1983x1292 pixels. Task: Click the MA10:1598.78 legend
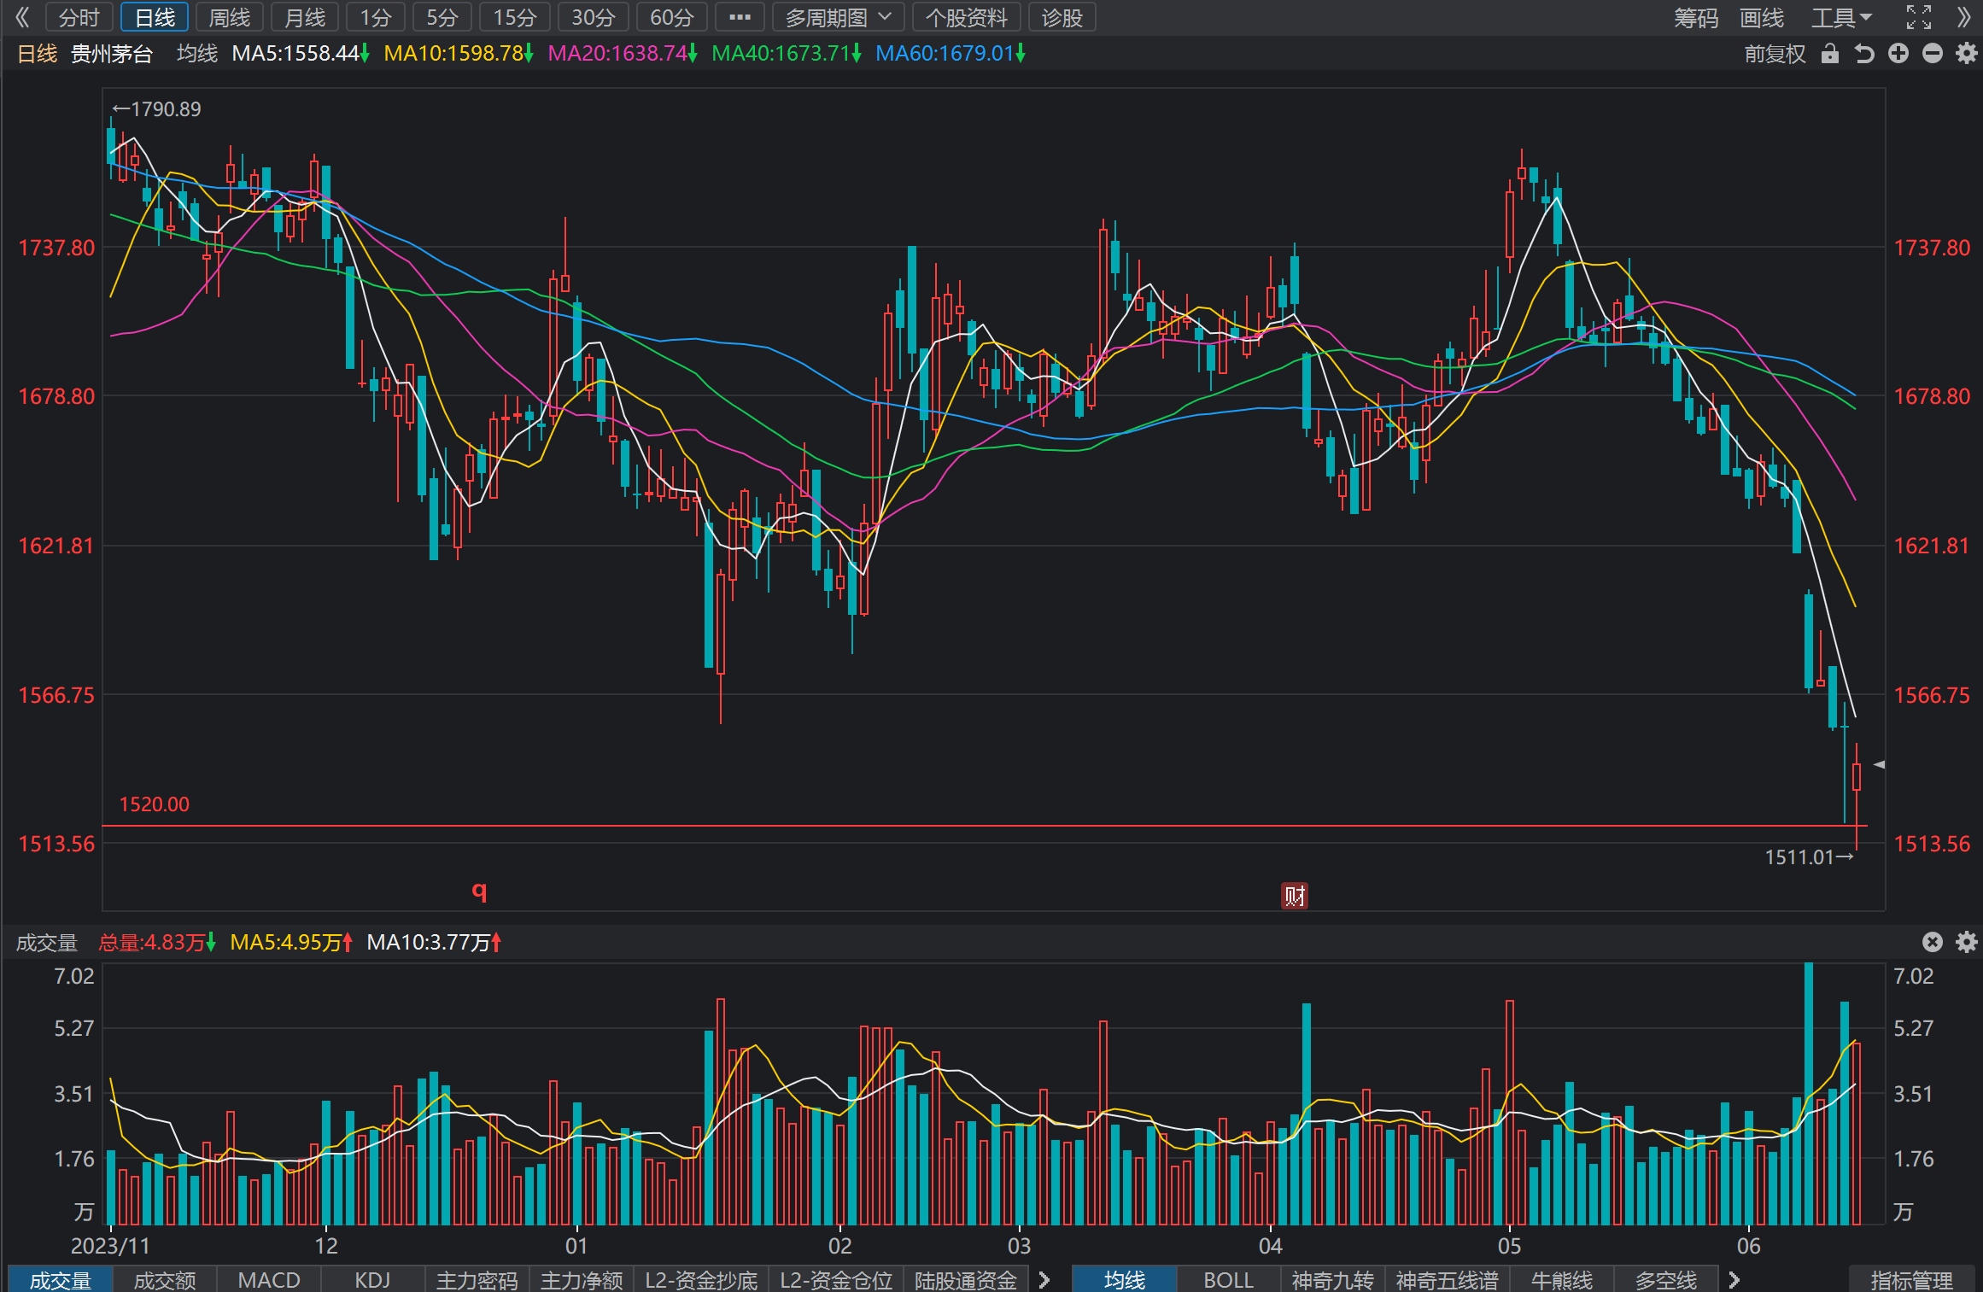[459, 54]
